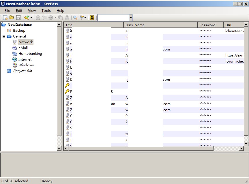Click the blank-title entry's key icon
249x184 pixels.
coord(67,85)
